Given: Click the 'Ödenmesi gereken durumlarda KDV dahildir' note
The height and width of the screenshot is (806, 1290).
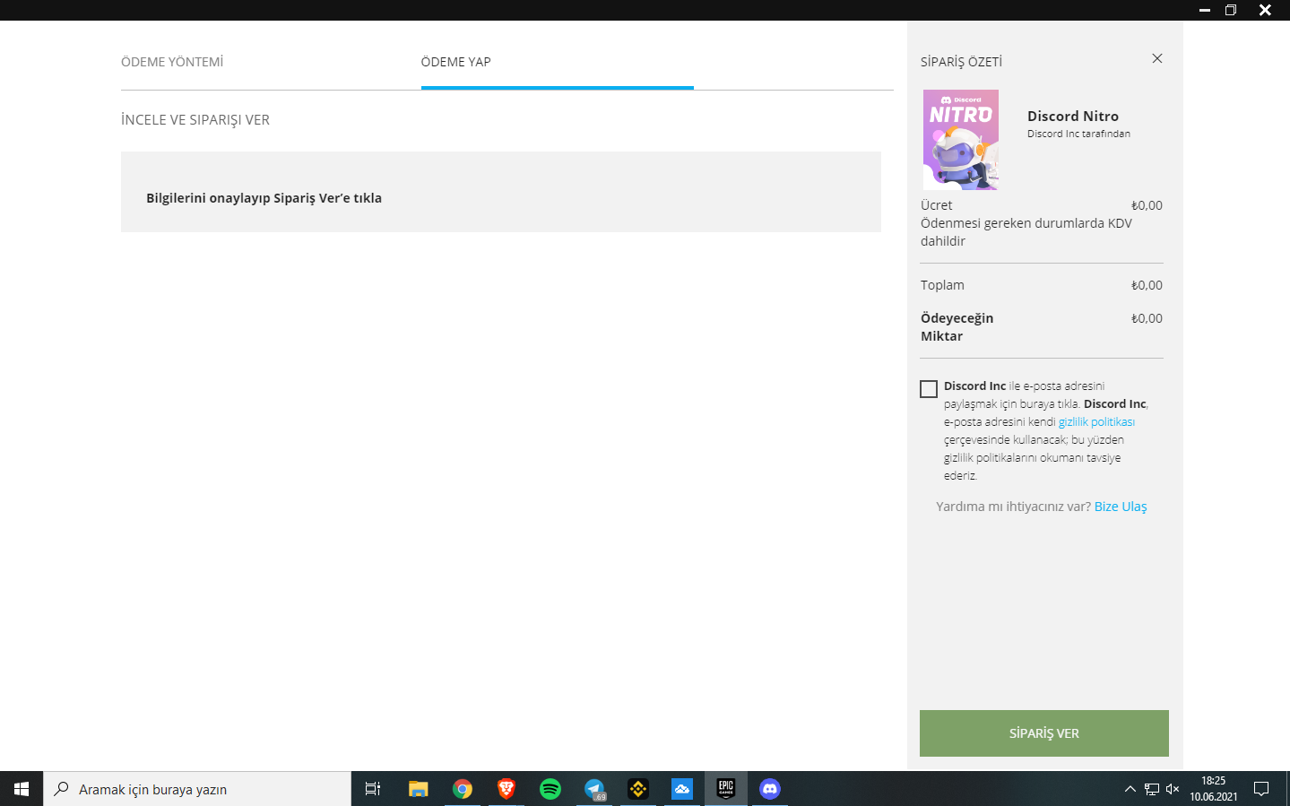Looking at the screenshot, I should [x=1026, y=232].
